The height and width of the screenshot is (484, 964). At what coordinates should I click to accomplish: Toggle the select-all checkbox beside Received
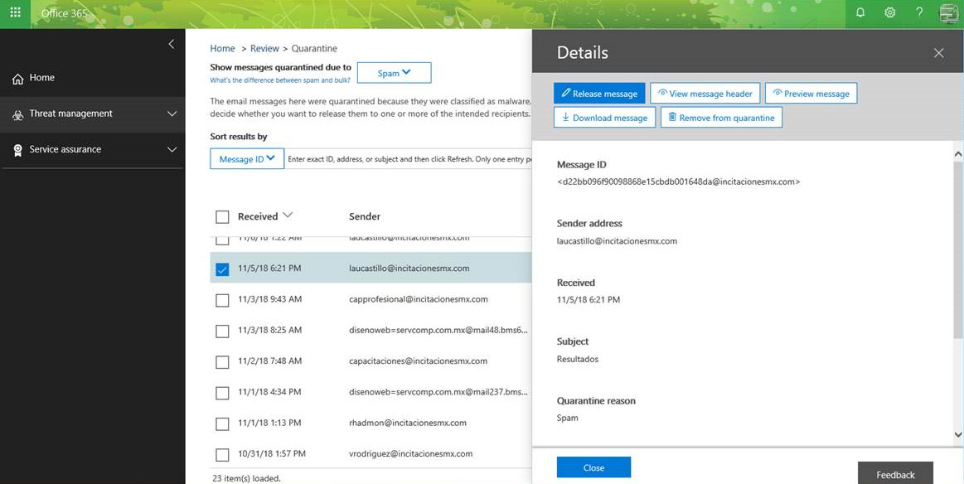222,217
